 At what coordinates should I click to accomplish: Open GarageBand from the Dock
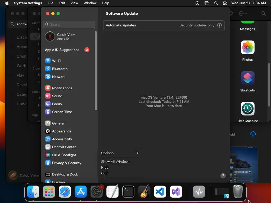tap(144, 192)
